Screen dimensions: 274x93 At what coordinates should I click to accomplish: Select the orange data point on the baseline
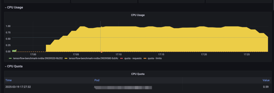point(101,52)
